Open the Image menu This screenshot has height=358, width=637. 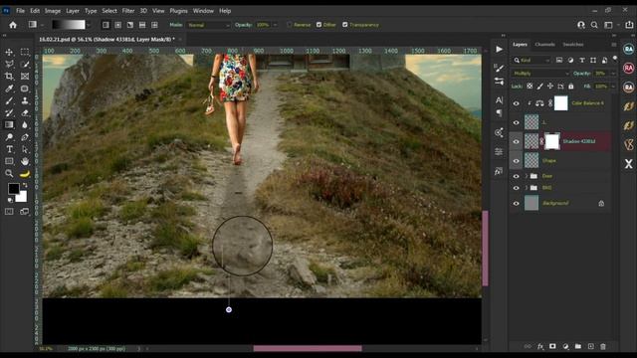tap(53, 11)
